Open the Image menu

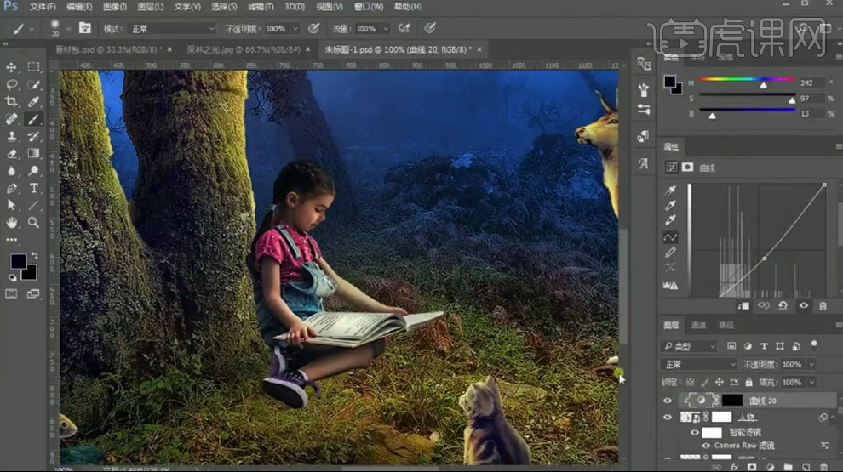114,7
